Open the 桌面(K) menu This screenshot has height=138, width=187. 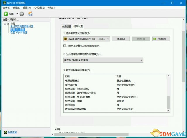pos(27,8)
